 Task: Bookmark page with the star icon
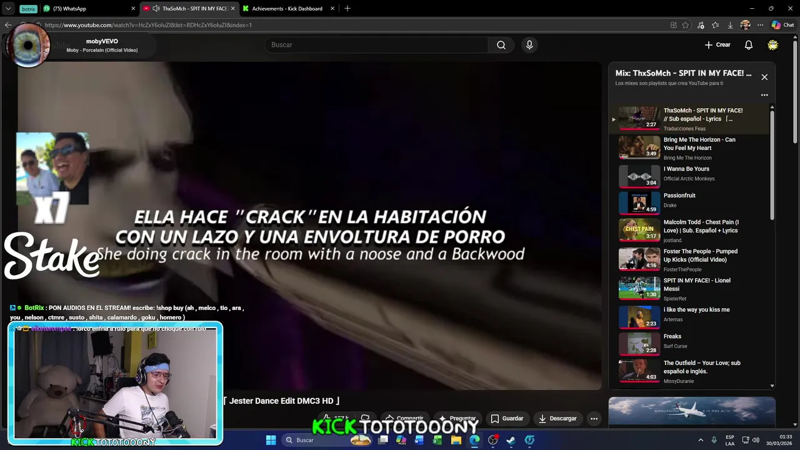pos(686,25)
